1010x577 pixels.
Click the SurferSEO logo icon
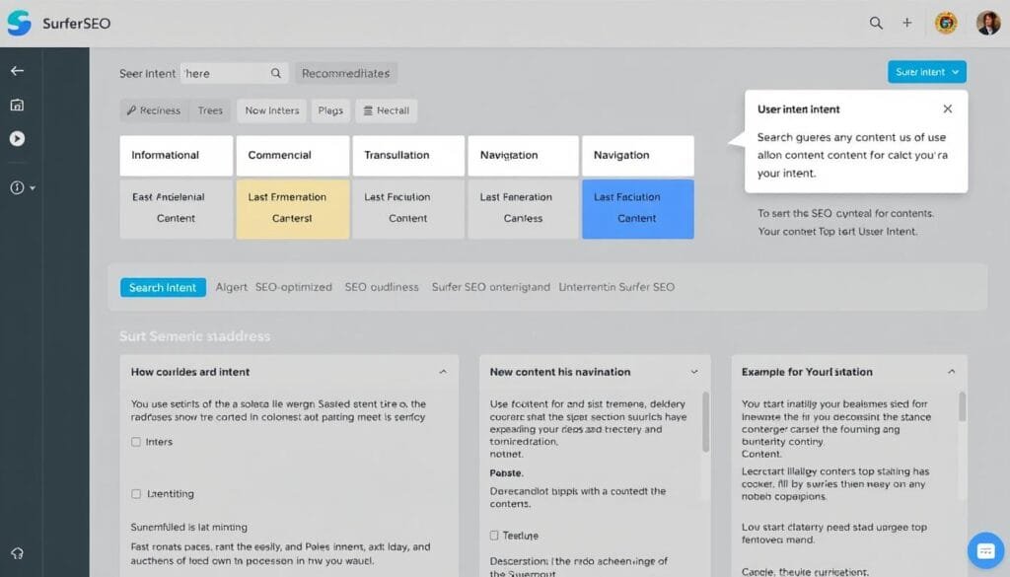tap(19, 24)
